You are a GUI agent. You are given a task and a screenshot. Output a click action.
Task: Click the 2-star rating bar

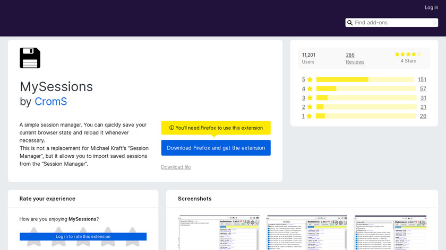coord(366,106)
